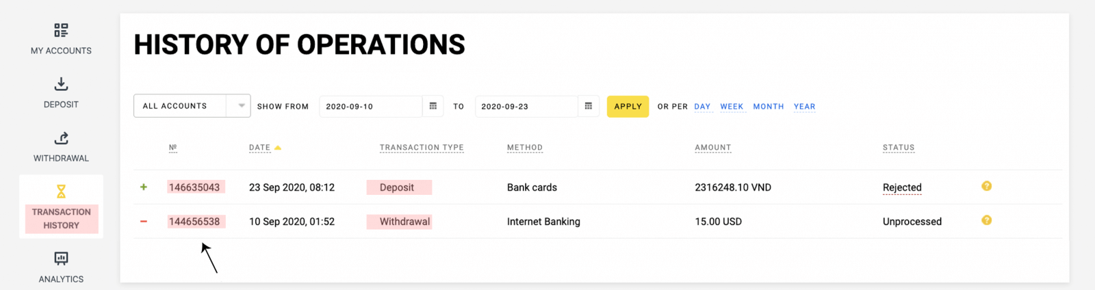Click the Transaction History hourglass icon
The height and width of the screenshot is (290, 1095).
(61, 192)
